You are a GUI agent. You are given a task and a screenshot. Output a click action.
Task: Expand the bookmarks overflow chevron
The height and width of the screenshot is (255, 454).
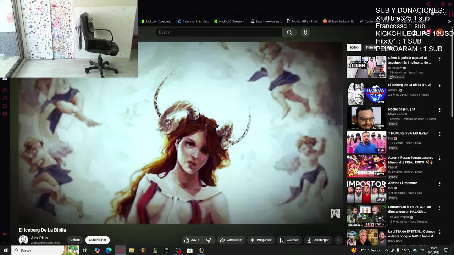(x=450, y=21)
